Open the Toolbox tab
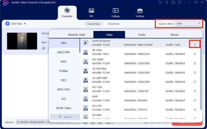This screenshot has width=207, height=129. pos(140,13)
